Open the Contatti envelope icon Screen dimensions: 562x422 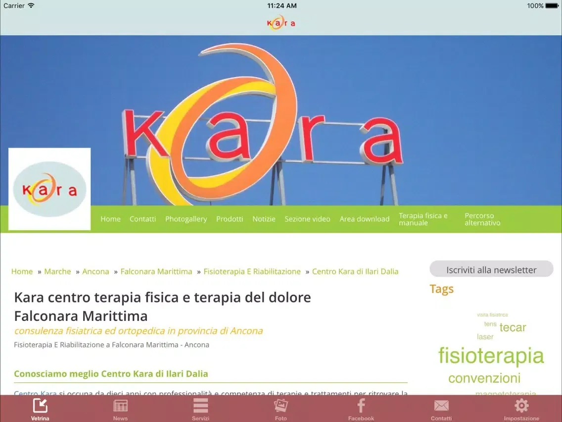441,406
